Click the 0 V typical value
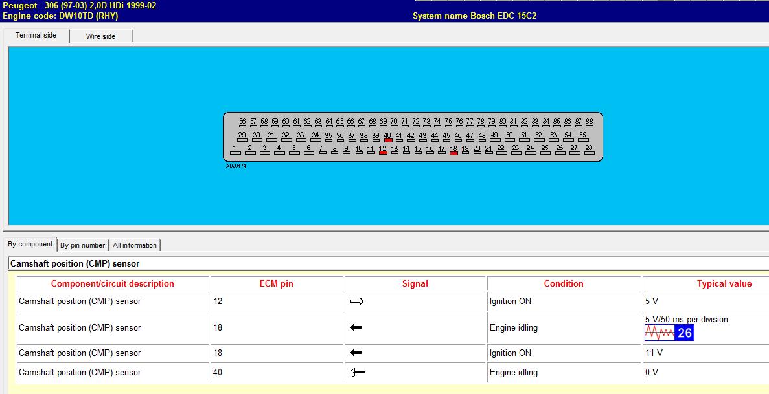 (x=652, y=373)
